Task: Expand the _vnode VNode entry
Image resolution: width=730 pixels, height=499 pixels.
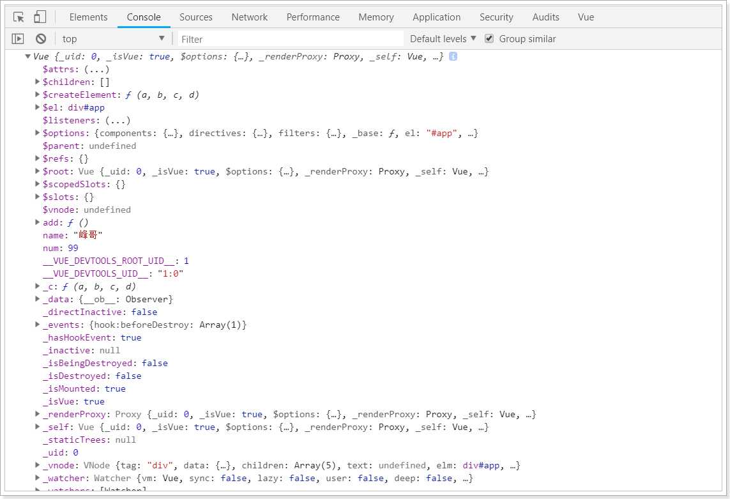Action: (37, 465)
